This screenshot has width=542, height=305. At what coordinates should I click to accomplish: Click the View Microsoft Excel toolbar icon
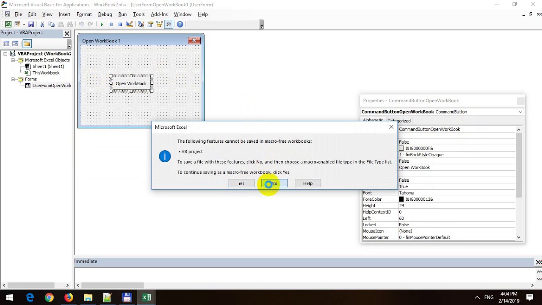pos(8,25)
